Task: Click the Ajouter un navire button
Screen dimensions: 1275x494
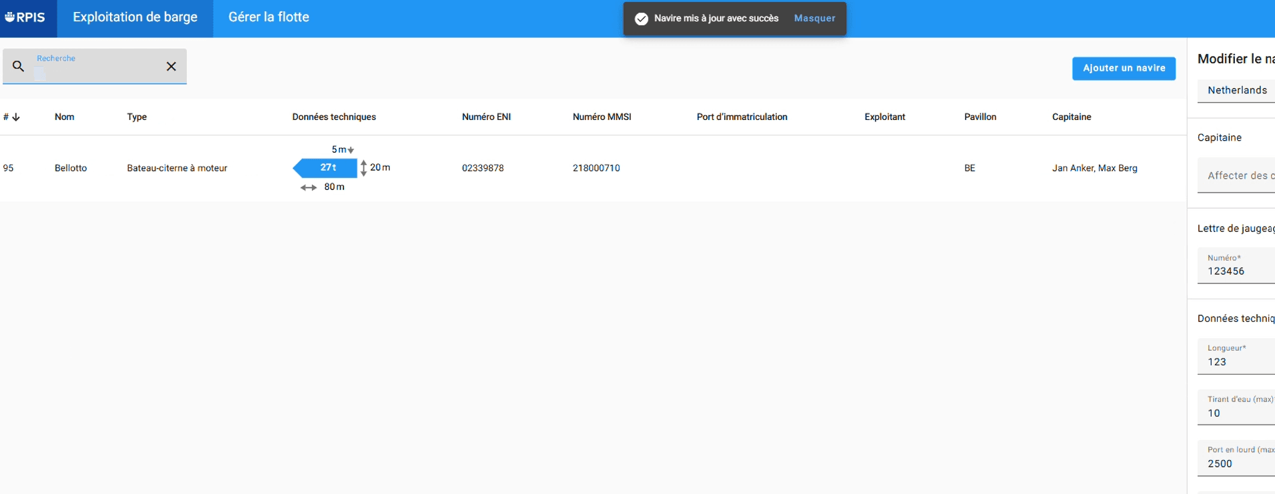Action: (x=1124, y=68)
